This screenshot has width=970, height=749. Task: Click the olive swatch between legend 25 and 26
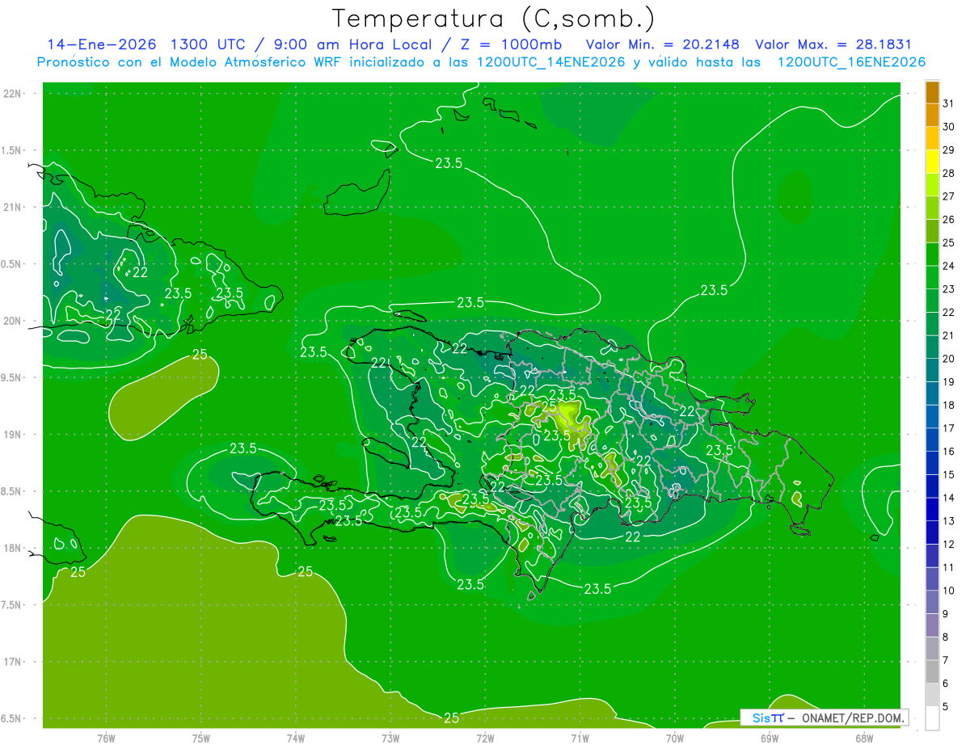coord(932,231)
